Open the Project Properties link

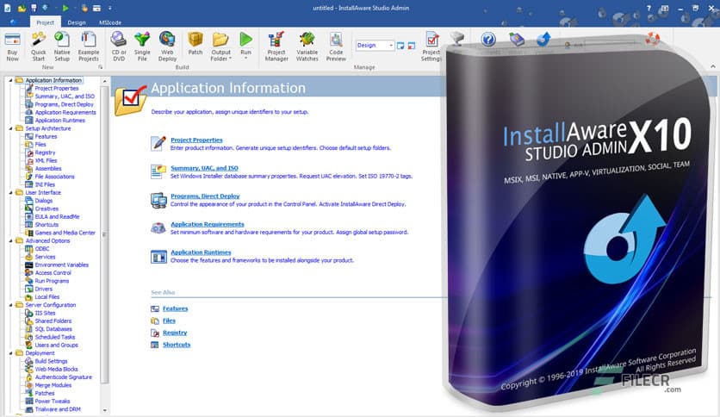tap(196, 140)
